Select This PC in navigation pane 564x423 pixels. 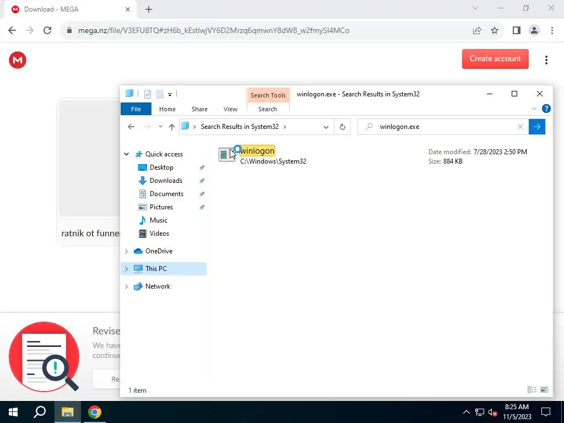pyautogui.click(x=156, y=269)
